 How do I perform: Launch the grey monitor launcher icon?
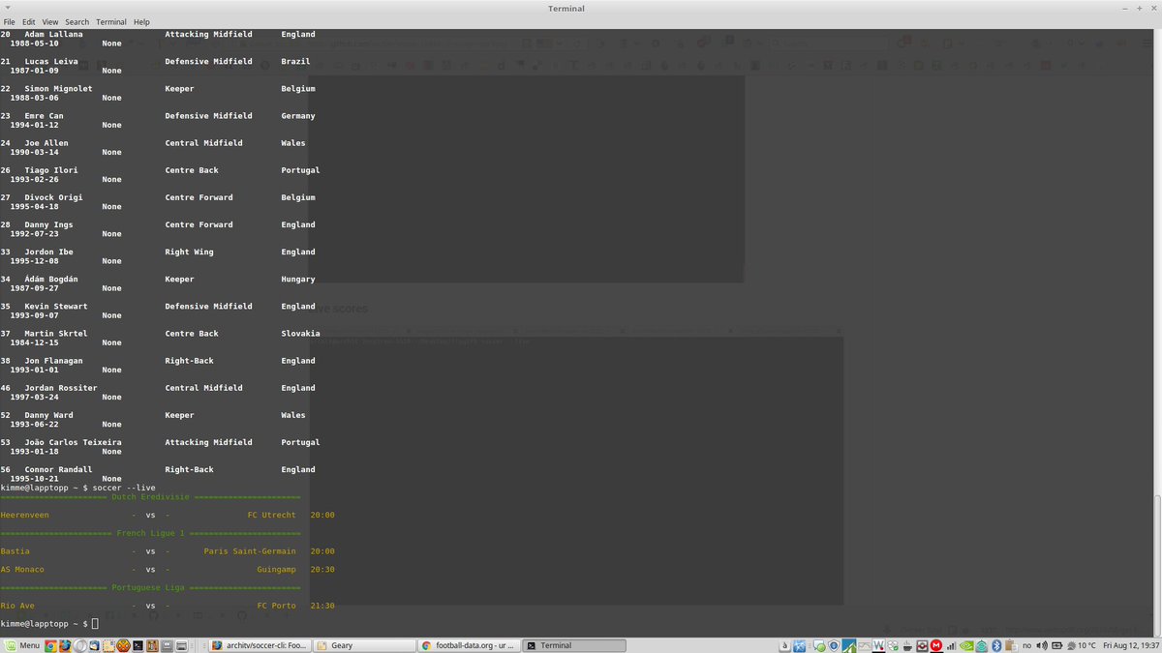(x=167, y=645)
